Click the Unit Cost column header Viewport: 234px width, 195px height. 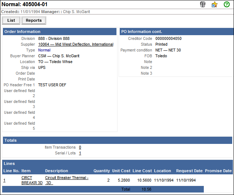pyautogui.click(x=121, y=171)
